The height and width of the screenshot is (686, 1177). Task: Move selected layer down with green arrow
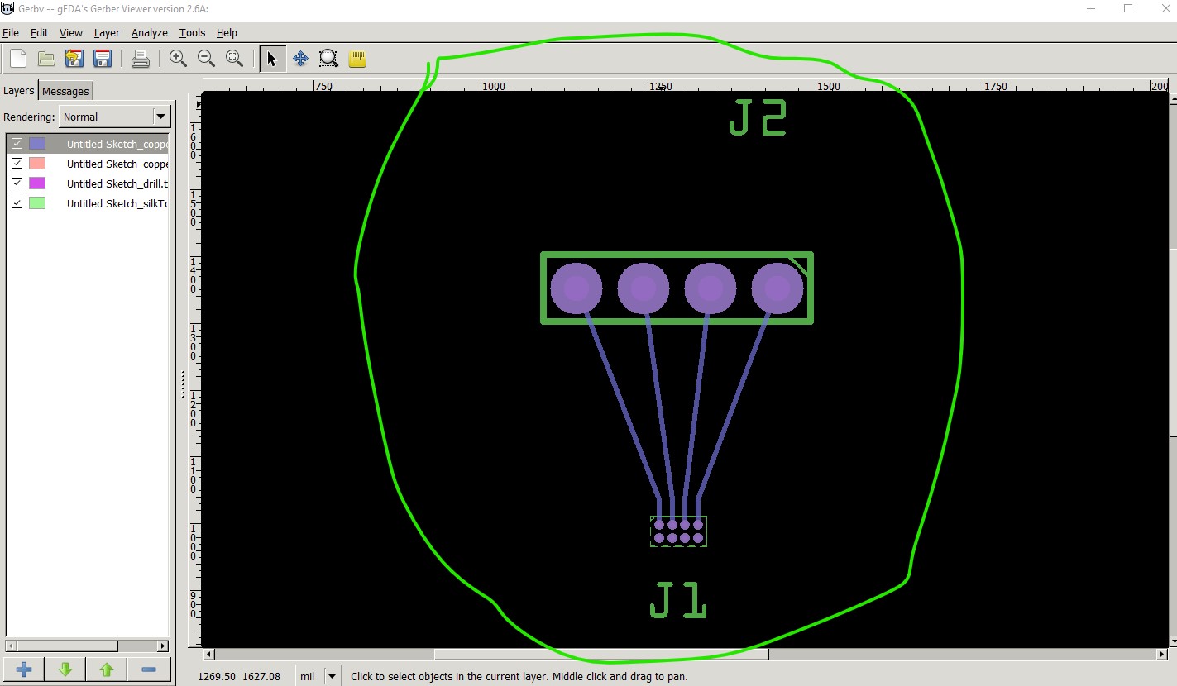coord(65,669)
